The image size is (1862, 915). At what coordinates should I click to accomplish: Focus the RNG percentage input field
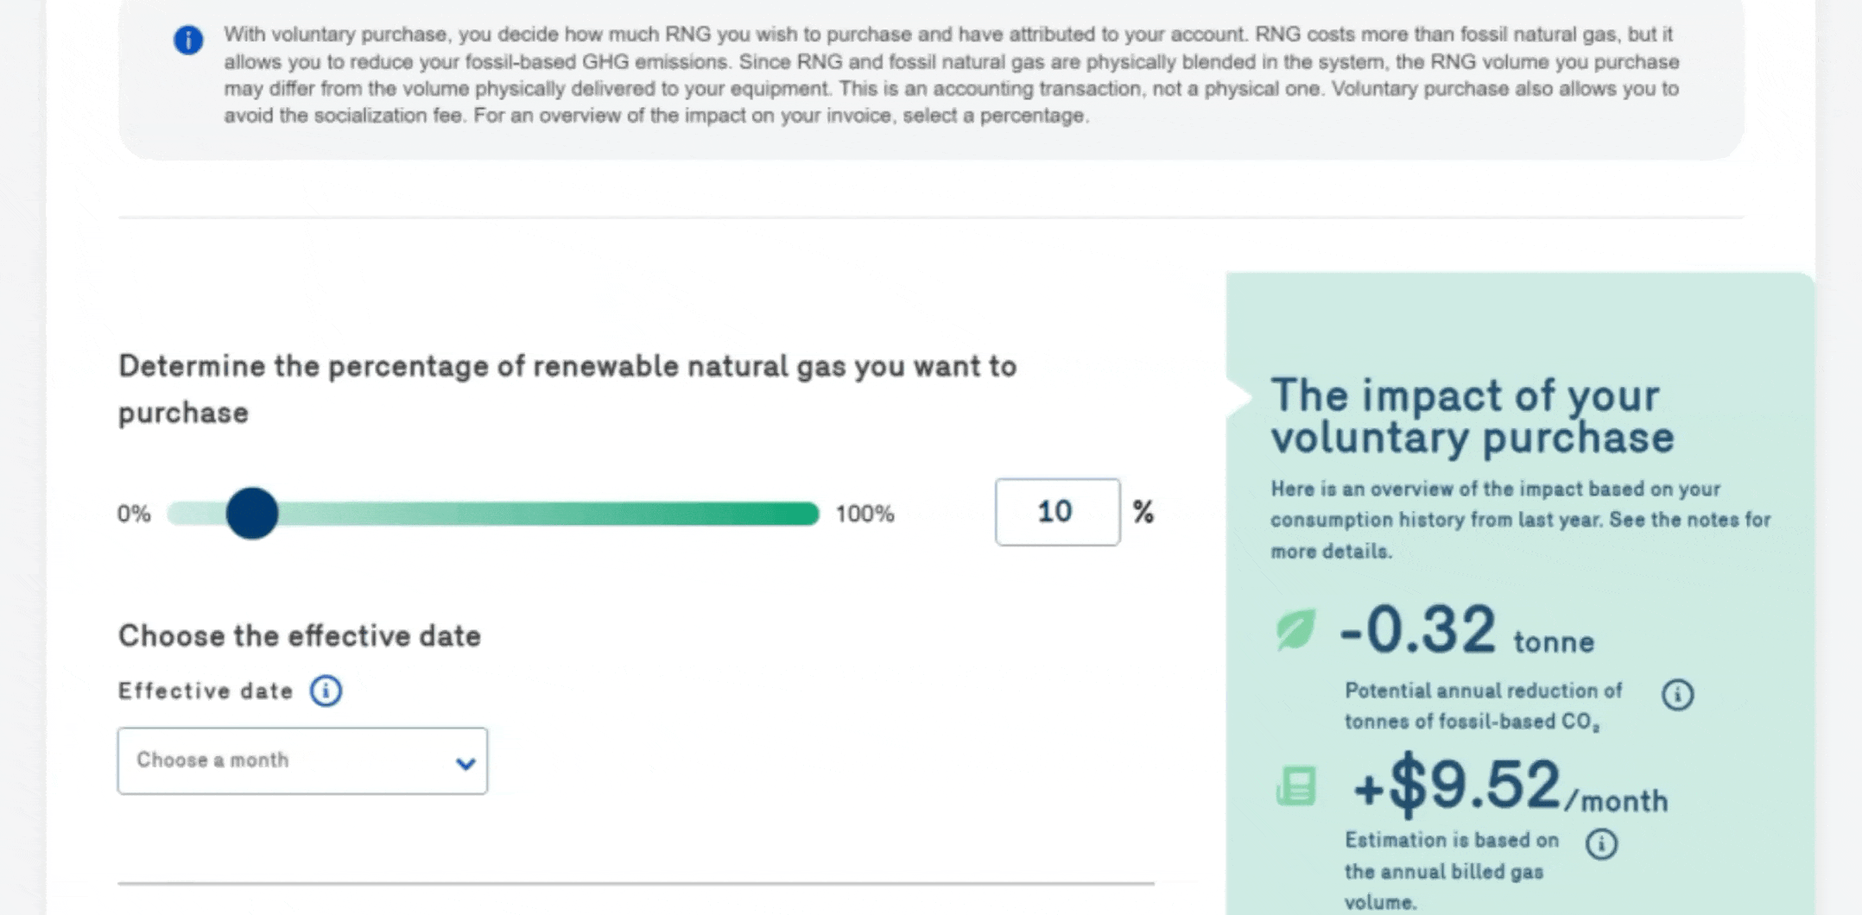pos(1056,512)
